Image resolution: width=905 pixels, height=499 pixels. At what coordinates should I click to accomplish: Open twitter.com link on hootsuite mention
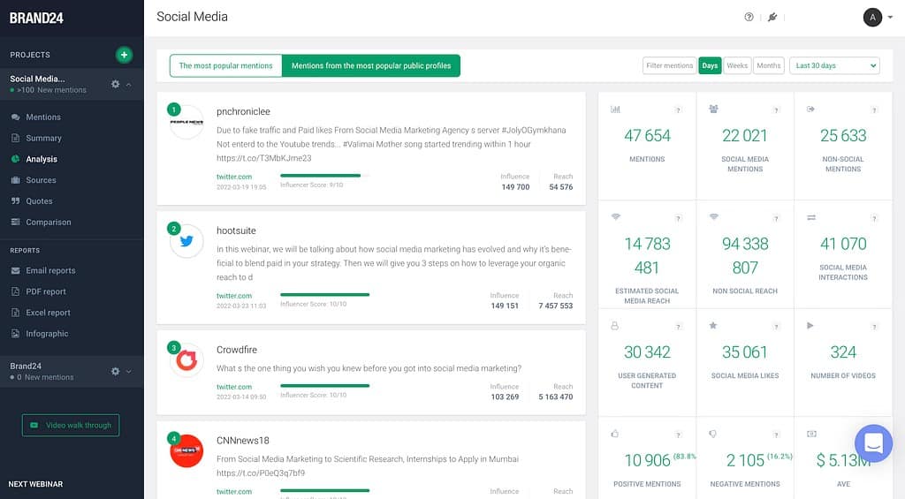pos(234,296)
